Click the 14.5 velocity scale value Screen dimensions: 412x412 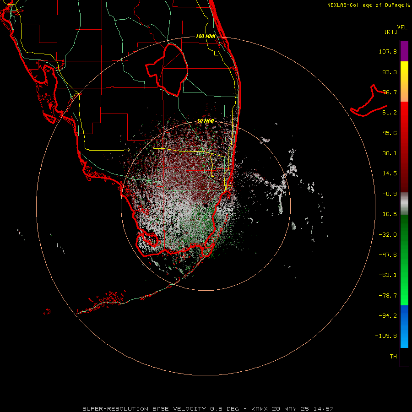click(x=390, y=173)
